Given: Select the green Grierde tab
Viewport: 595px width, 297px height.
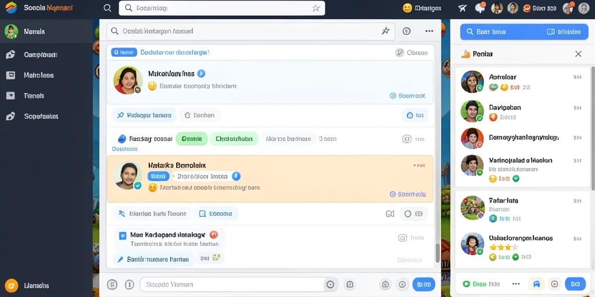Looking at the screenshot, I should (x=192, y=139).
